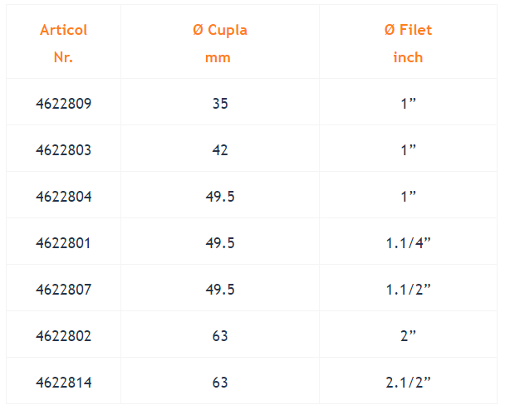Select article number 4622803

(63, 150)
